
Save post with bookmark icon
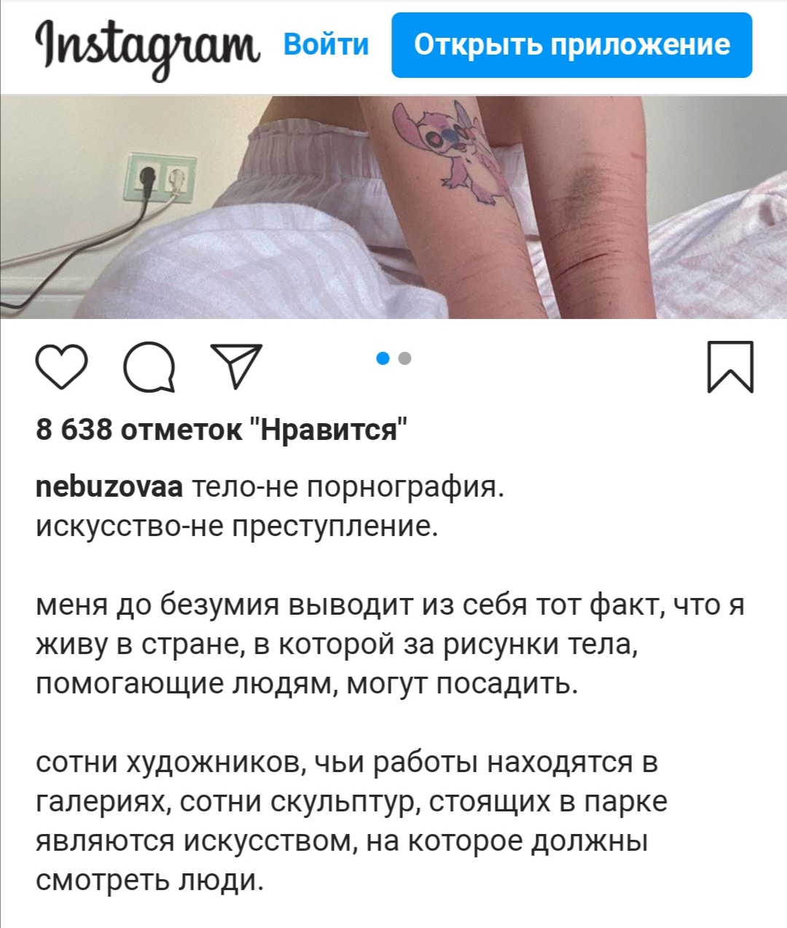click(730, 366)
